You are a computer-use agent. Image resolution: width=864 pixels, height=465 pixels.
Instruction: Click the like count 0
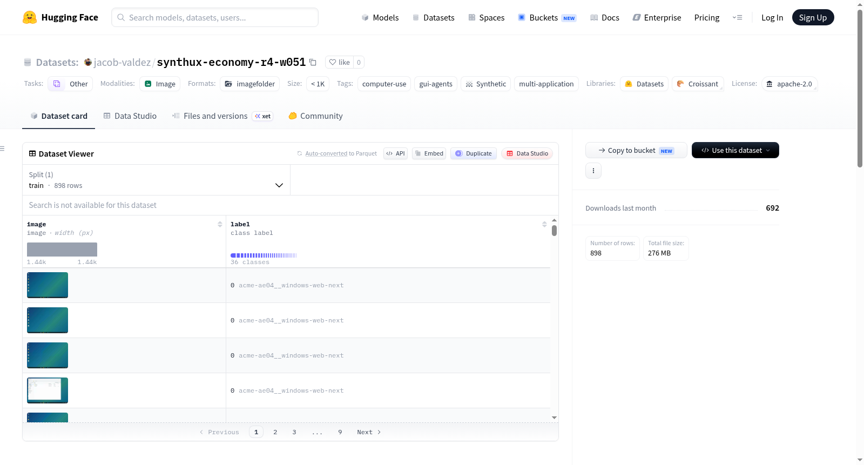pyautogui.click(x=359, y=62)
